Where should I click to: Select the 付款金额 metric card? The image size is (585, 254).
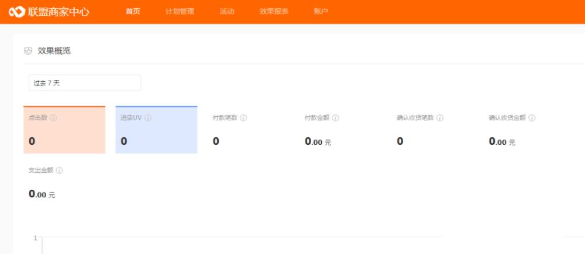[340, 130]
